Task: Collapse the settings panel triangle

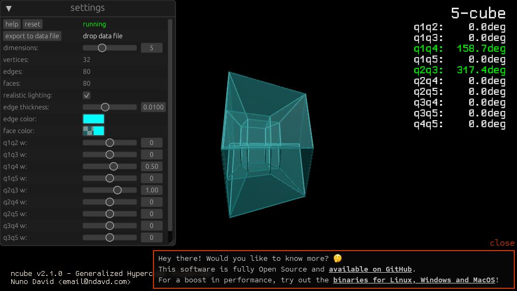Action: coord(9,9)
